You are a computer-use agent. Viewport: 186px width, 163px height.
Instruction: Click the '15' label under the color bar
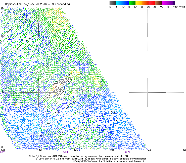129,7
